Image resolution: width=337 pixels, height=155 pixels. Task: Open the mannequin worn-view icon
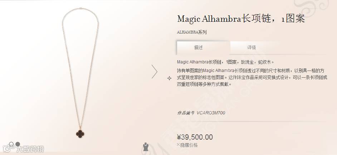coord(146,147)
